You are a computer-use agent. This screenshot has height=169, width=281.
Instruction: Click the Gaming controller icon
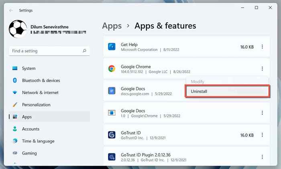[x=15, y=153]
